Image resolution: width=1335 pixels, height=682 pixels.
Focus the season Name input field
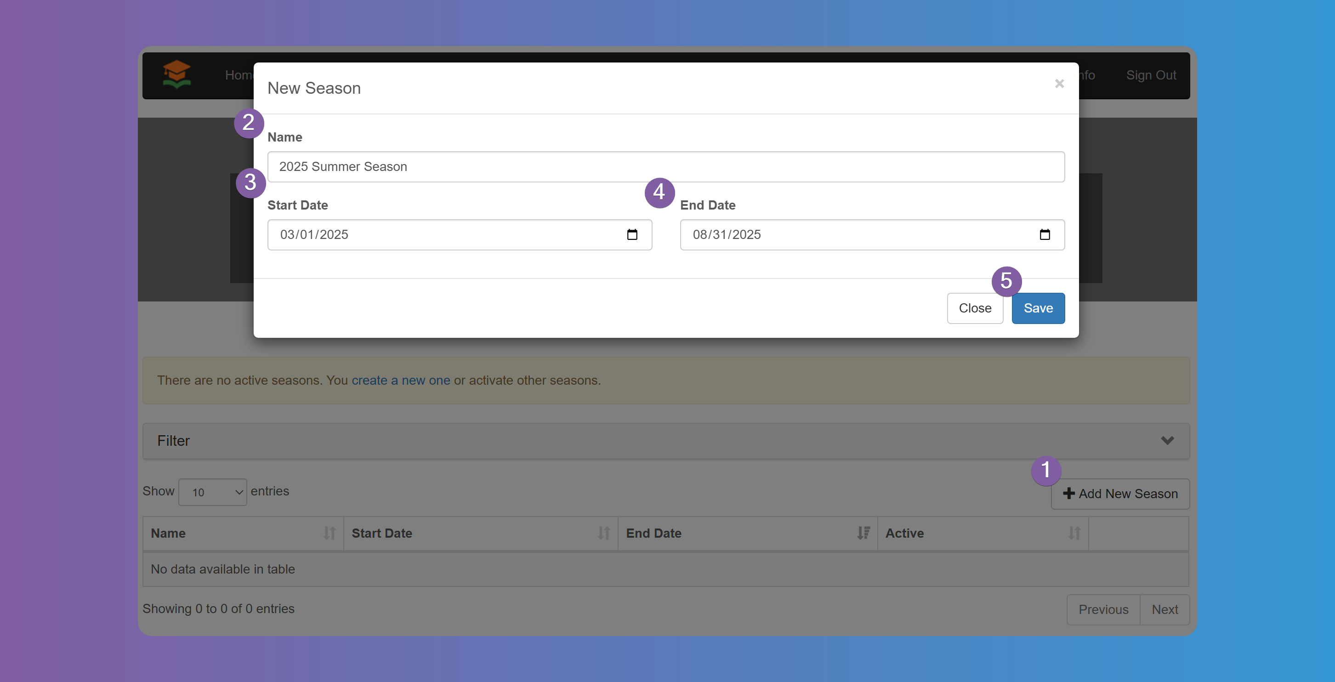tap(665, 167)
